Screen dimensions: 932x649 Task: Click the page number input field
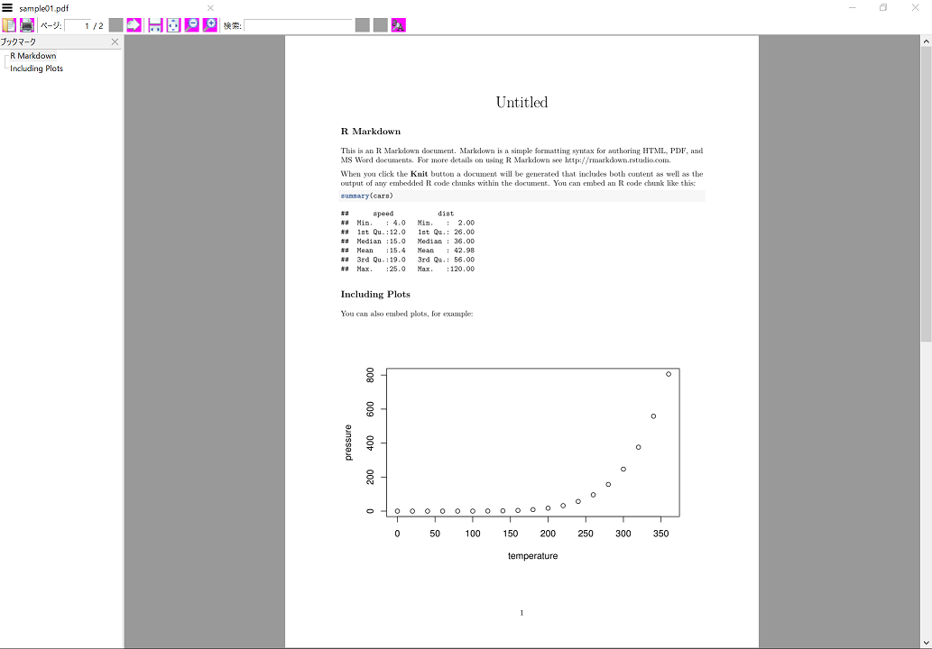pyautogui.click(x=78, y=25)
